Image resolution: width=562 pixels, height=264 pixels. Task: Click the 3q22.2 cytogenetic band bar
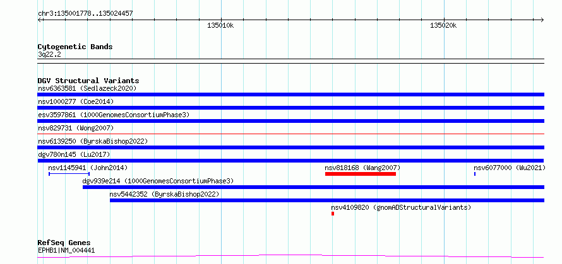pos(290,61)
